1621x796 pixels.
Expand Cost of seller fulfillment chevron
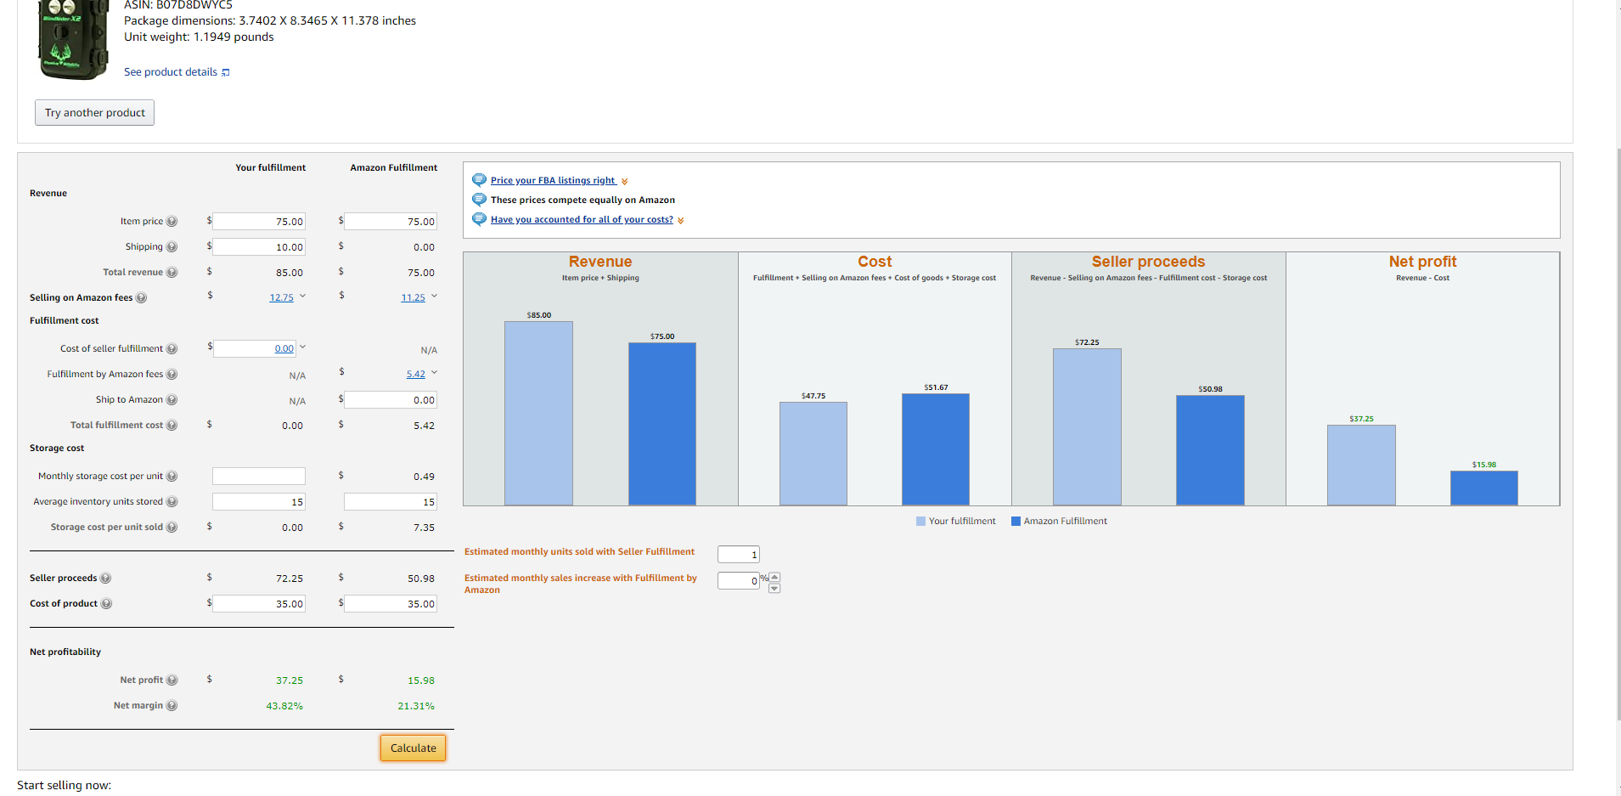click(302, 347)
